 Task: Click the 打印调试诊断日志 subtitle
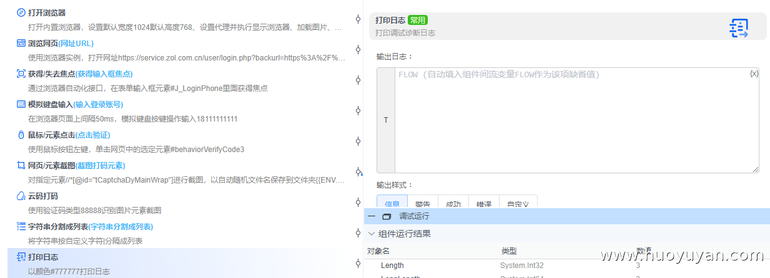pyautogui.click(x=405, y=33)
